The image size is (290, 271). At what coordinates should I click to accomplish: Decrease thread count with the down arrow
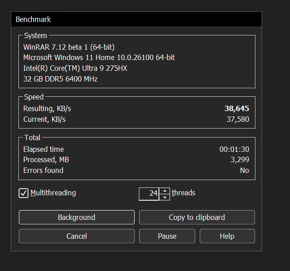point(164,197)
